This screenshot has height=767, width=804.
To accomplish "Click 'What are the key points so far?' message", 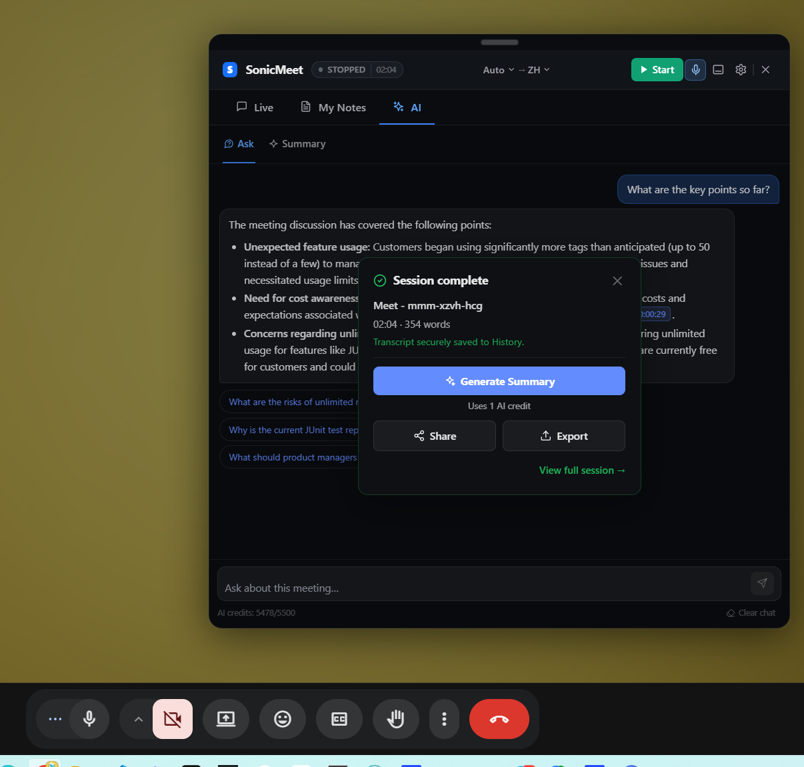I will tap(698, 189).
